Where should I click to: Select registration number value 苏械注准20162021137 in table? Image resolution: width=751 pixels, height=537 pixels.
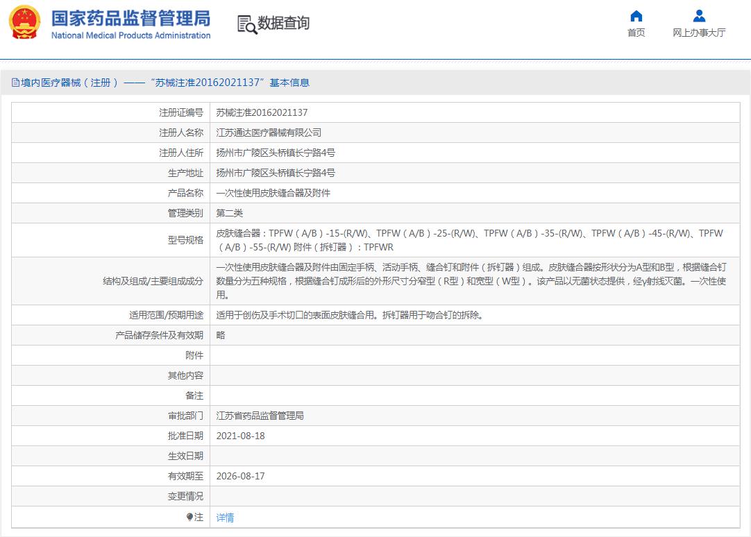pyautogui.click(x=262, y=112)
